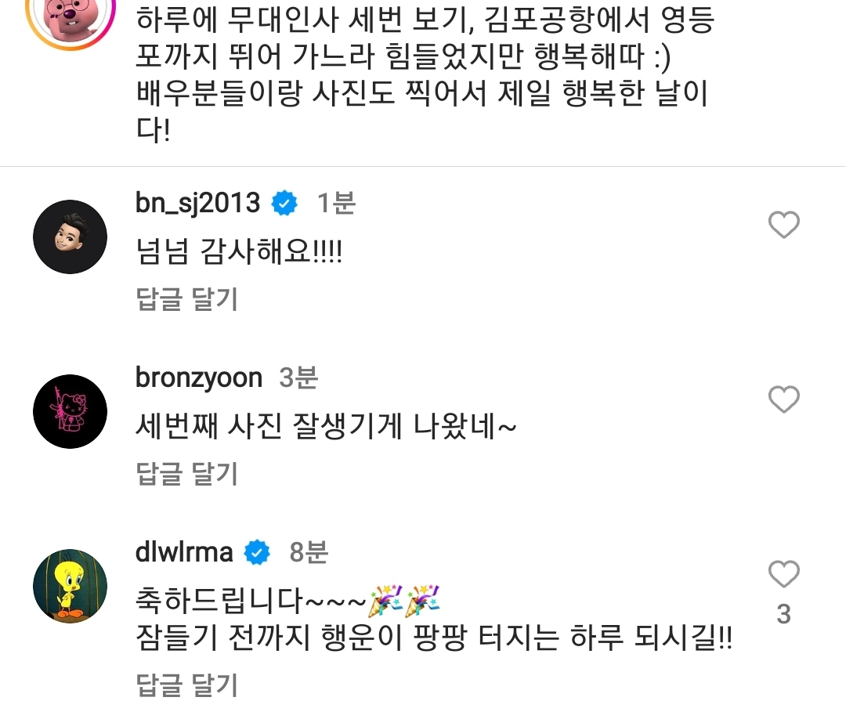Reply to bn_sj2013 via 답글 달기

click(x=186, y=300)
